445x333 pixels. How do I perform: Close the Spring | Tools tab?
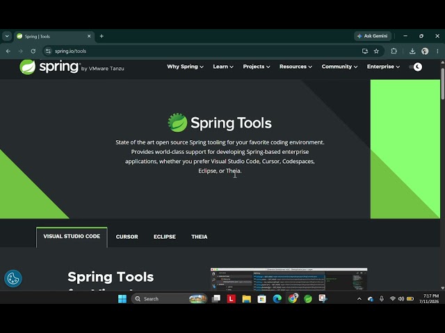tap(89, 36)
